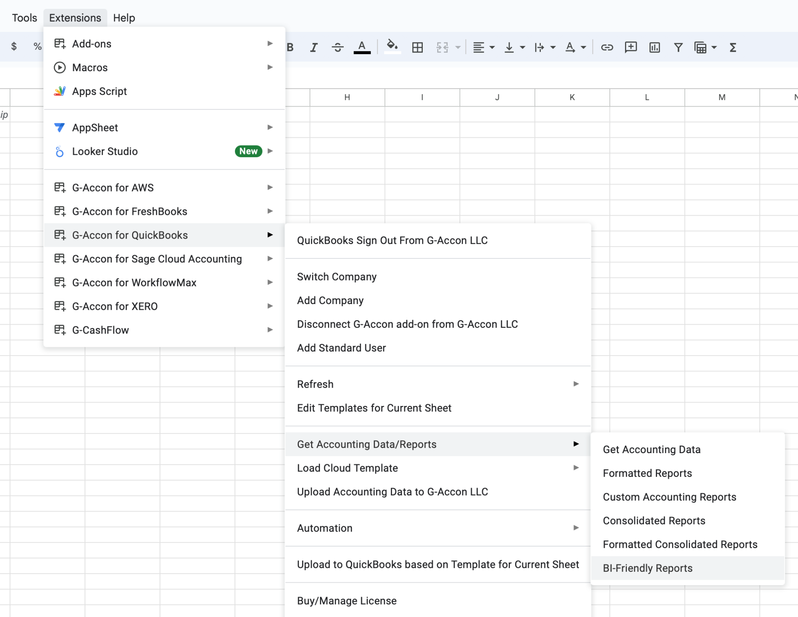Expand the Refresh submenu

438,384
